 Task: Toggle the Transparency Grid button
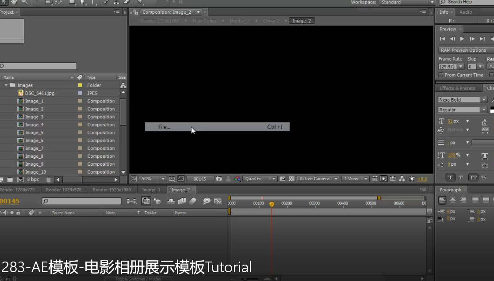click(291, 179)
